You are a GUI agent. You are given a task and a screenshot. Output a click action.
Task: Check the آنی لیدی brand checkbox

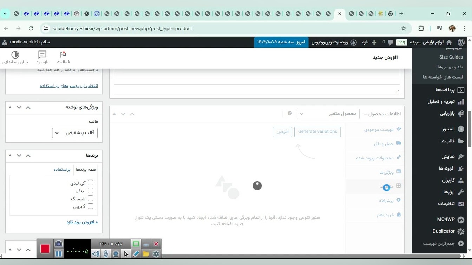(91, 183)
